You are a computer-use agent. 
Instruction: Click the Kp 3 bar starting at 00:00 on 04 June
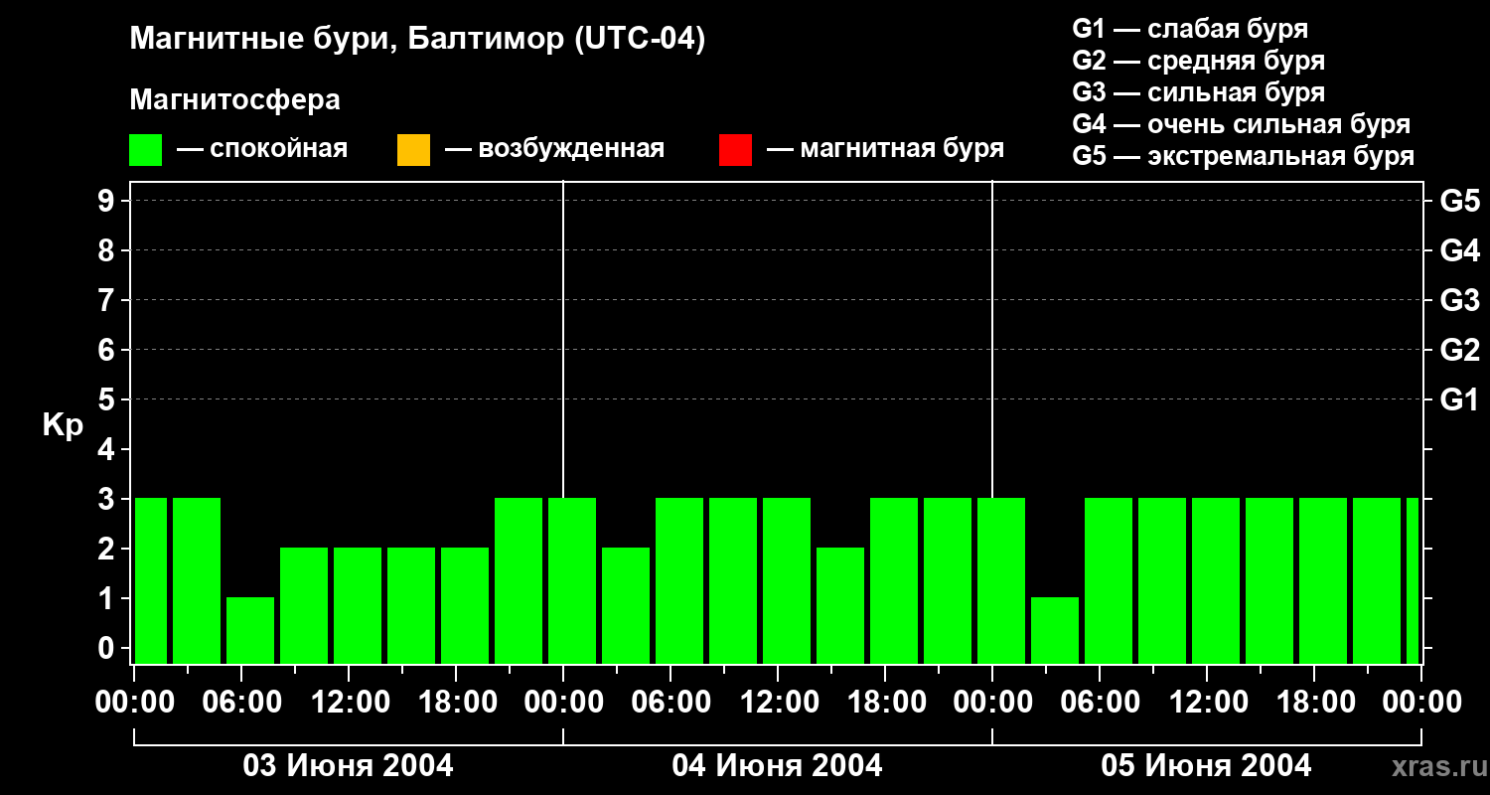[572, 580]
